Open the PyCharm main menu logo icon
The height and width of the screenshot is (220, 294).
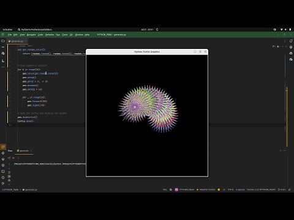point(3,35)
